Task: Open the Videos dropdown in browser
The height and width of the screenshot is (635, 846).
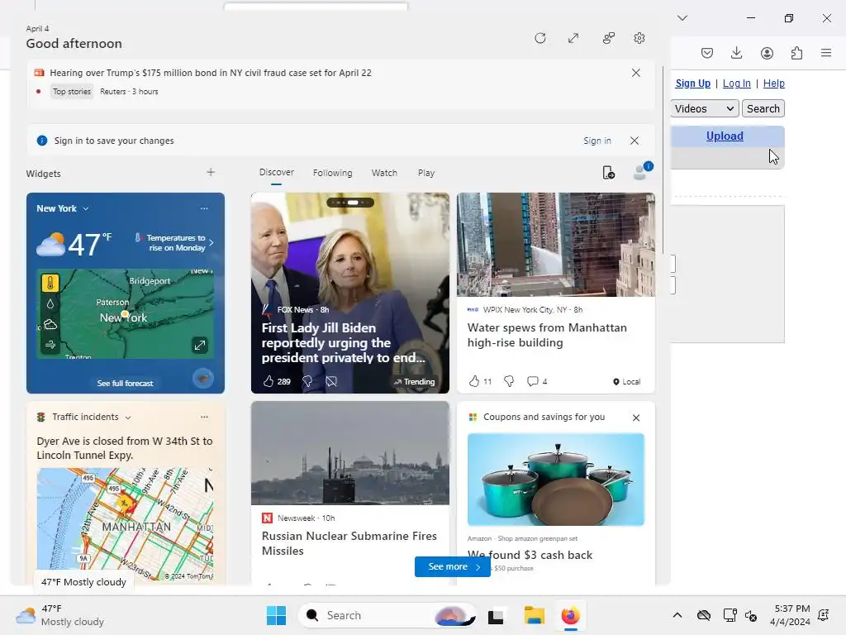Action: click(705, 108)
